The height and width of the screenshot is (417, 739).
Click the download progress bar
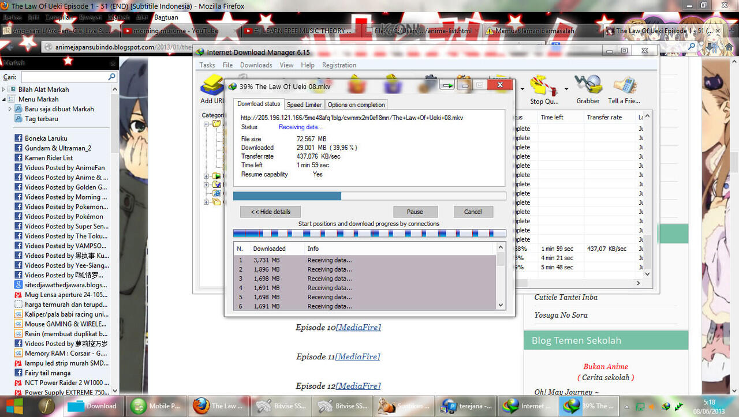[x=369, y=196]
